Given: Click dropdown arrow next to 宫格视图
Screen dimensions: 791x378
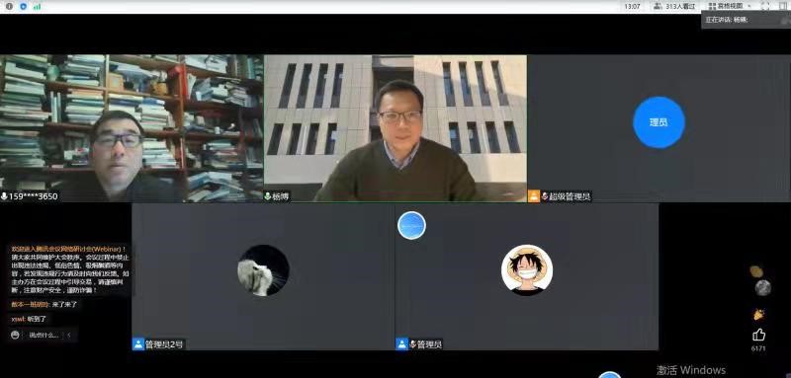Looking at the screenshot, I should [x=748, y=6].
